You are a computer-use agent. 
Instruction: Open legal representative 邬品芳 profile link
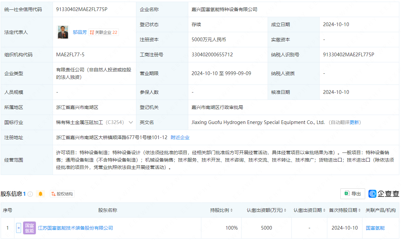pyautogui.click(x=80, y=32)
